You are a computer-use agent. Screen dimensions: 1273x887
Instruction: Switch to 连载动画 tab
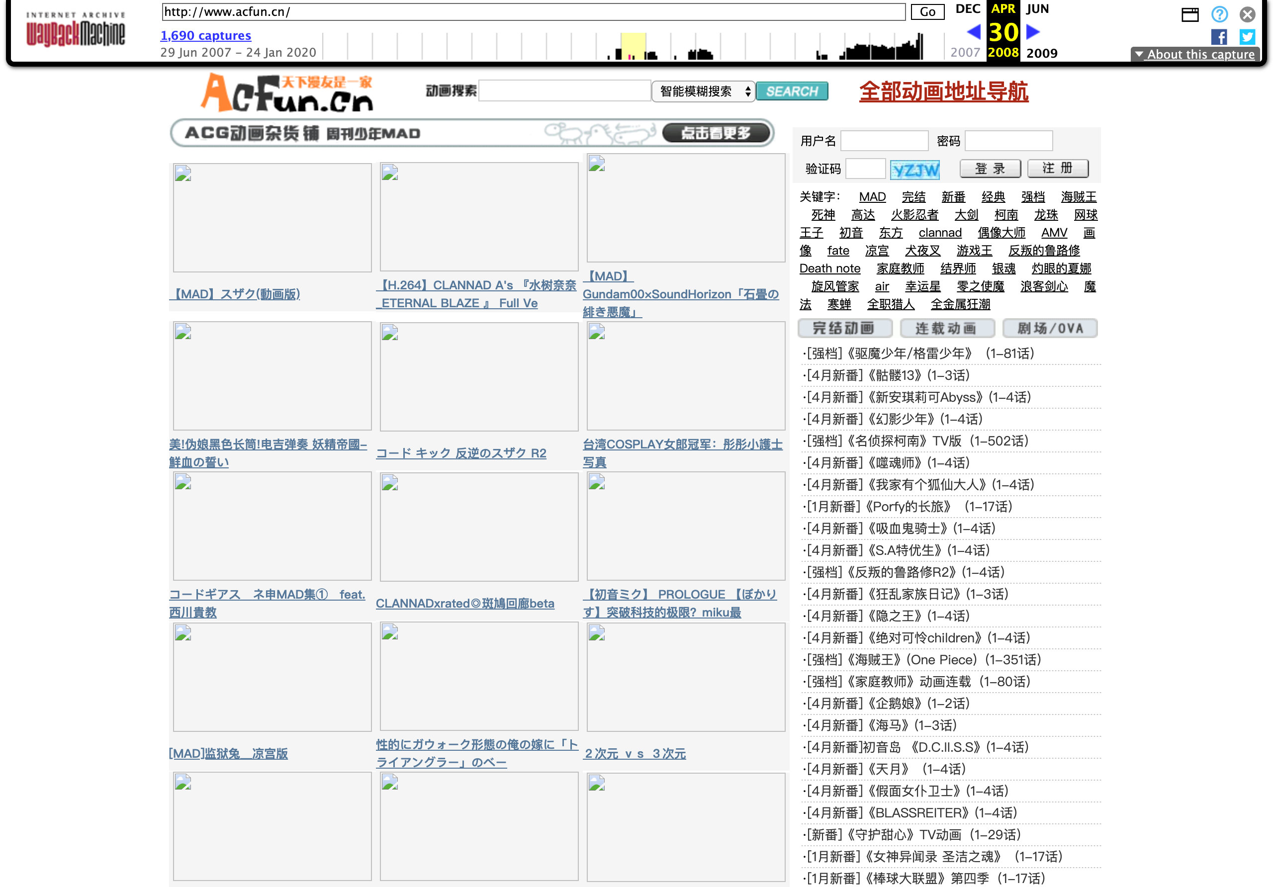pyautogui.click(x=947, y=328)
